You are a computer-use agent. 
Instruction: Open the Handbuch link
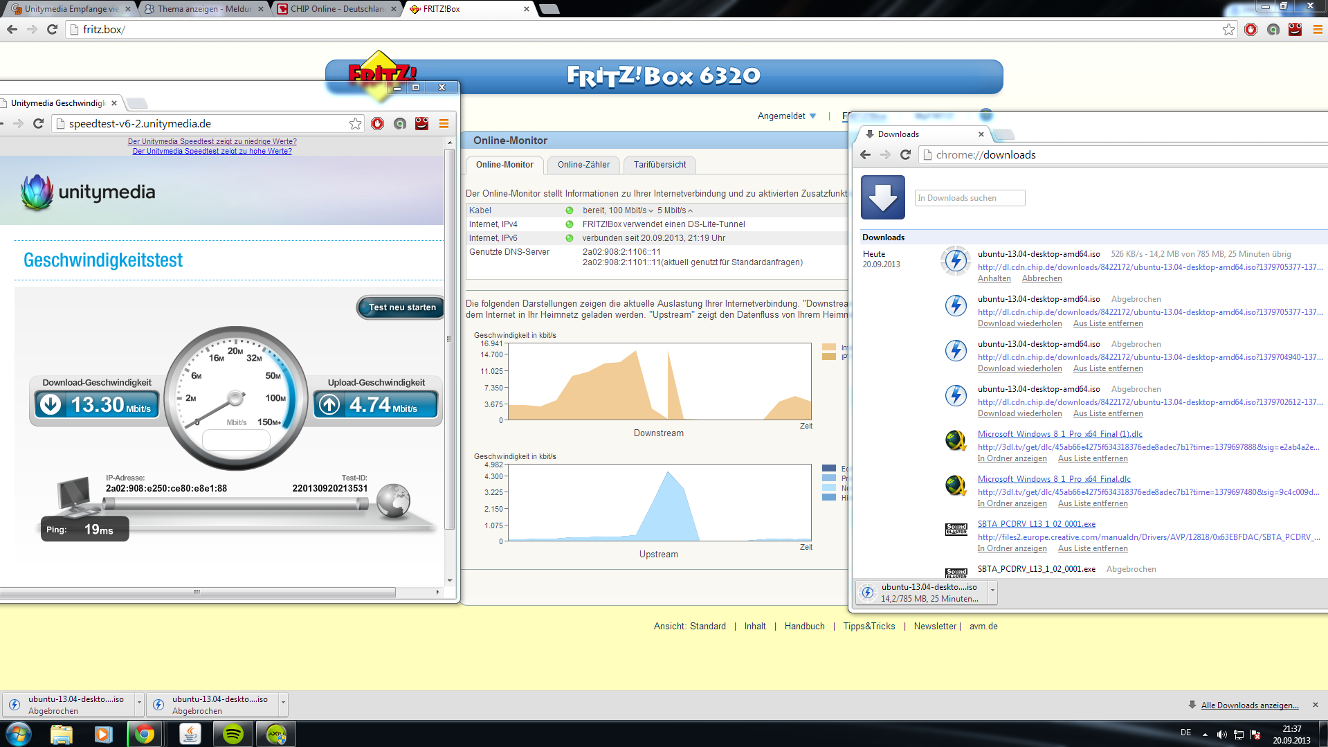pos(804,626)
